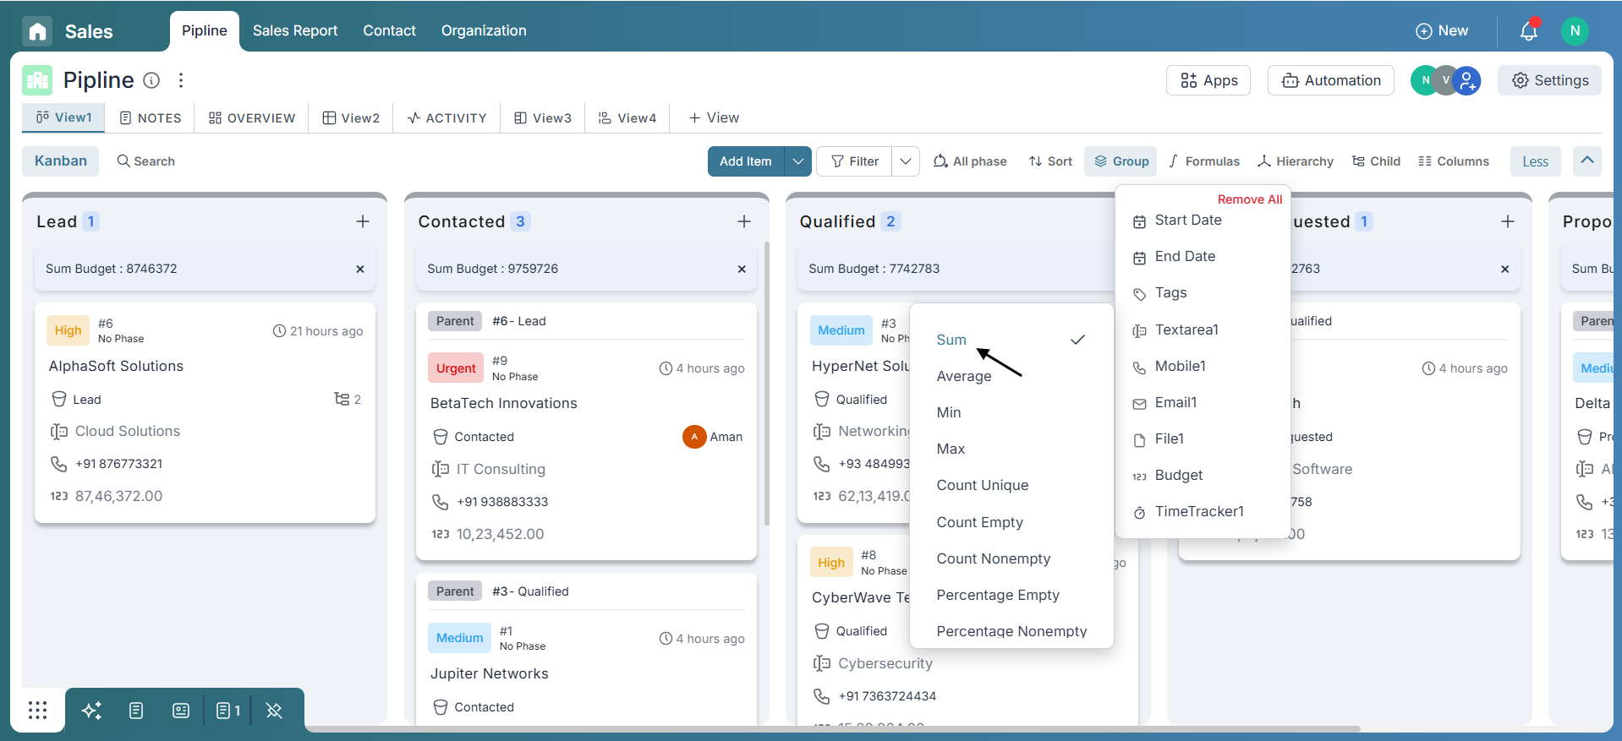Click the AI sparkle icon in bottom bar

point(91,711)
